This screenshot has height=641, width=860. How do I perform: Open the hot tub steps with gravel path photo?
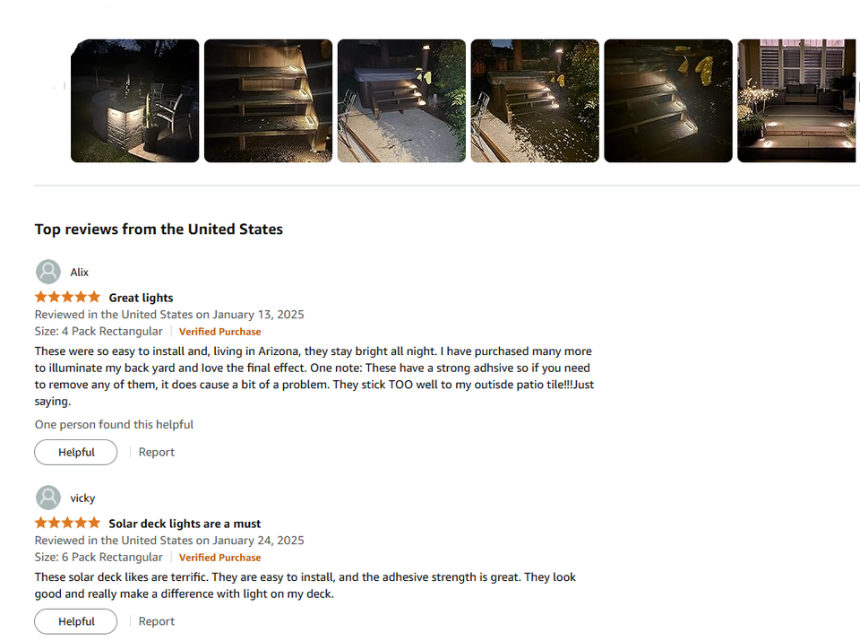(401, 100)
